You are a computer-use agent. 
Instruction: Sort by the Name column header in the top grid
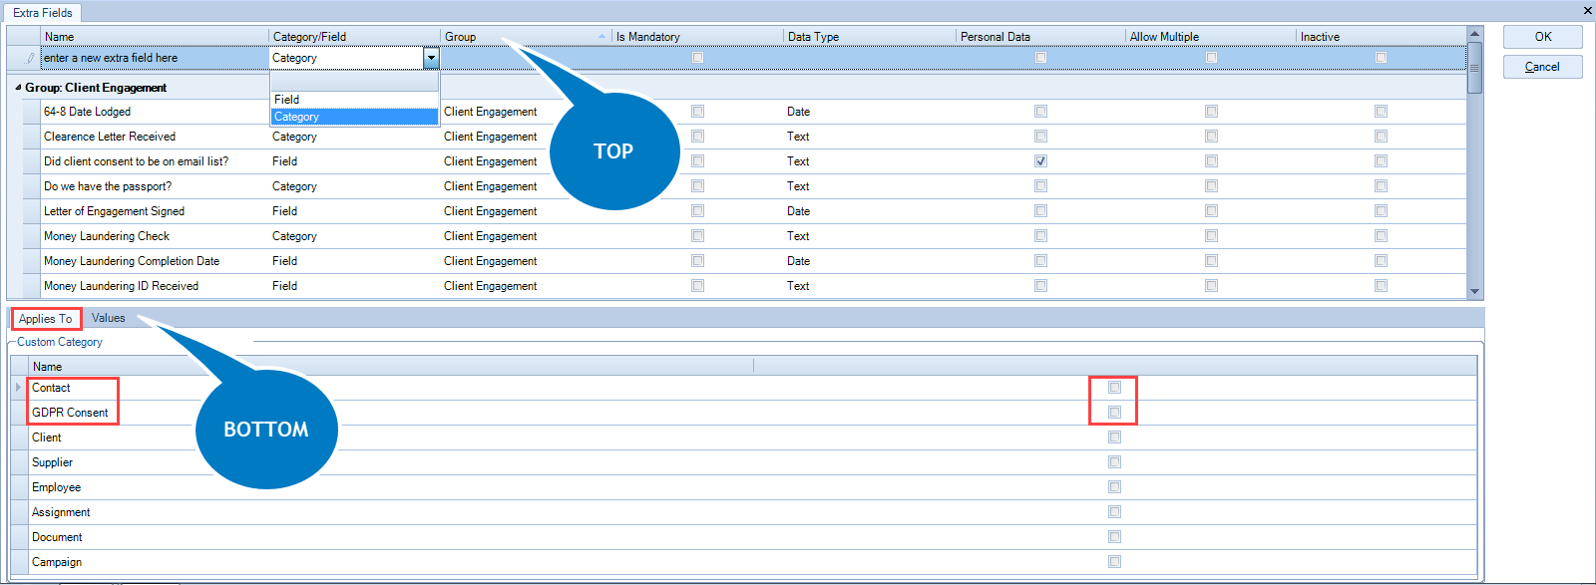click(x=155, y=37)
